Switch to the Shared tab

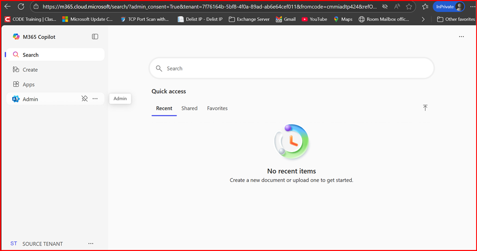(189, 108)
